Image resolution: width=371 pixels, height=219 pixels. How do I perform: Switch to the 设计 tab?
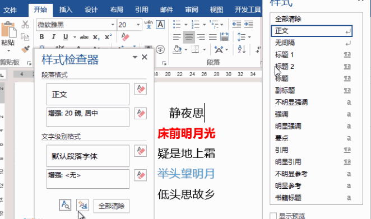coord(91,10)
